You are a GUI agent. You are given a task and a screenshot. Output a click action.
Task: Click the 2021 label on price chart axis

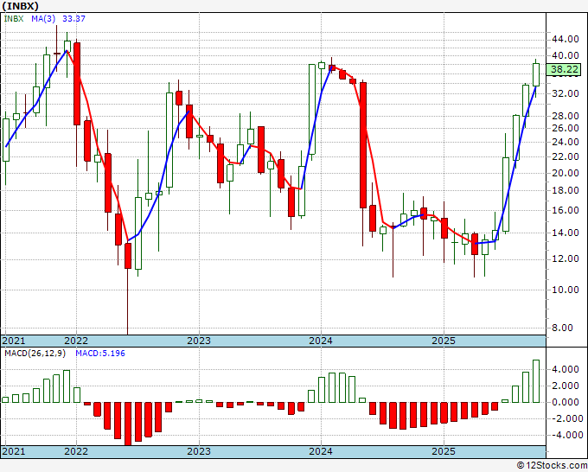click(x=14, y=341)
